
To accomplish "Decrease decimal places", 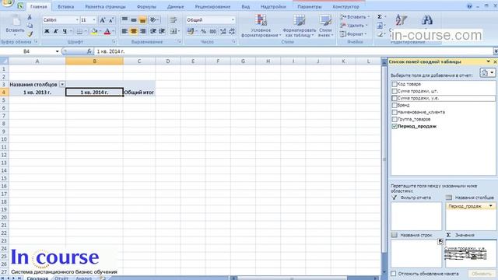I will (x=232, y=31).
